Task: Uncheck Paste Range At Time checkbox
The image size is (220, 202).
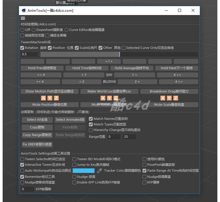Action: 144,171
